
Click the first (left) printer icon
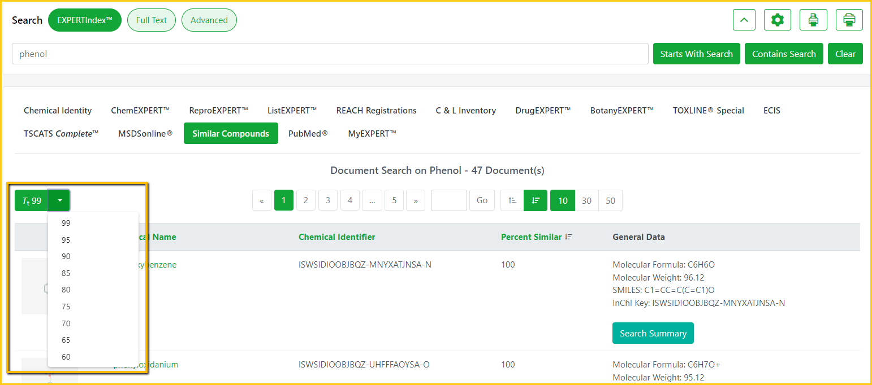pos(813,20)
